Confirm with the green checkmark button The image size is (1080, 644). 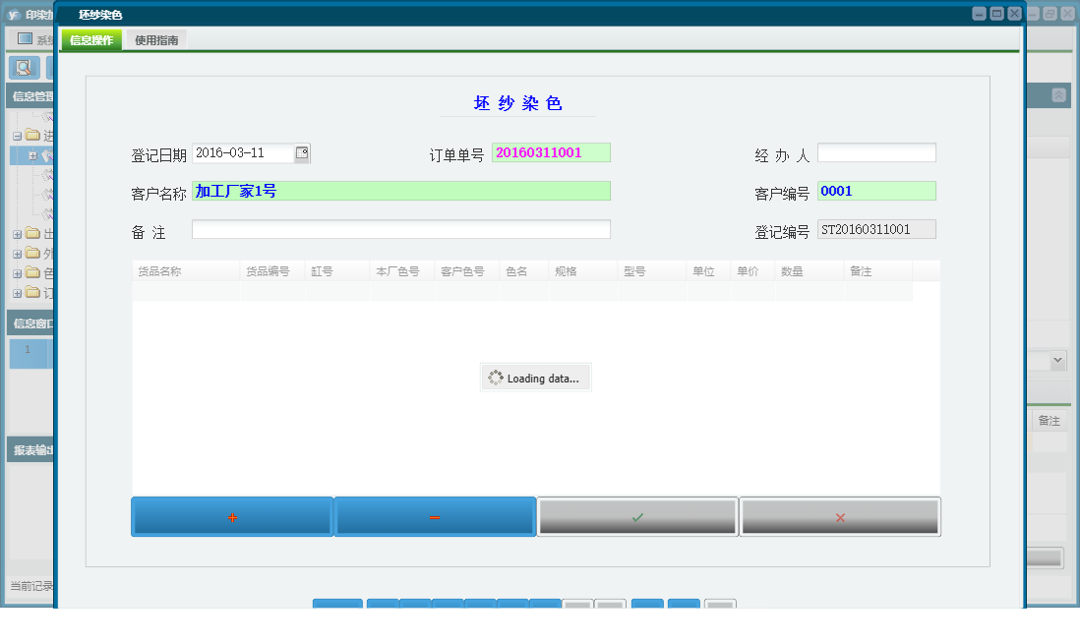[x=637, y=517]
